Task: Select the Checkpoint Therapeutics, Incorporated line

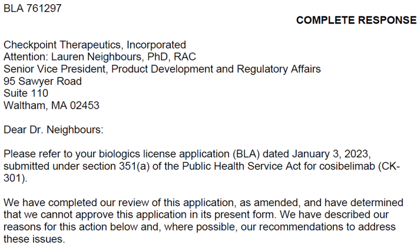Action: click(94, 45)
